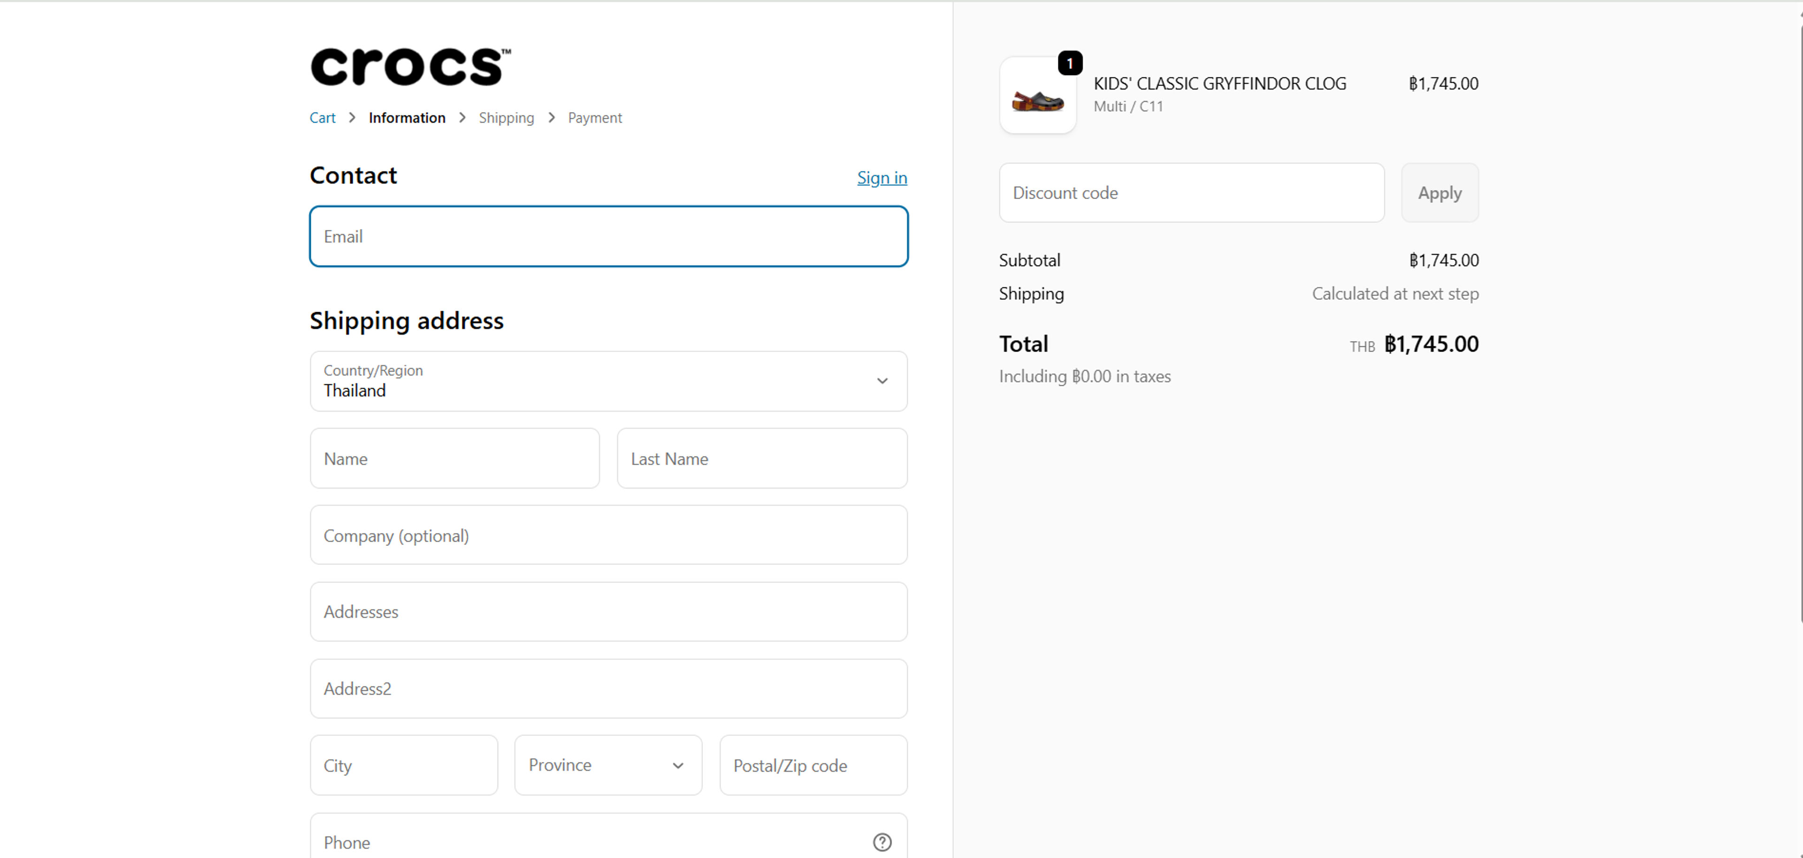
Task: Click the Gryffindor Clog product thumbnail
Action: coord(1037,97)
